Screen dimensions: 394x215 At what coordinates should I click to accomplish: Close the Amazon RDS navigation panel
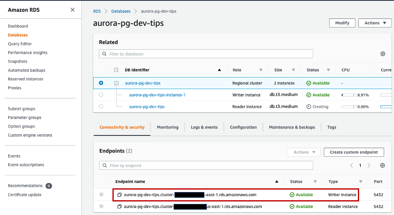[x=72, y=10]
